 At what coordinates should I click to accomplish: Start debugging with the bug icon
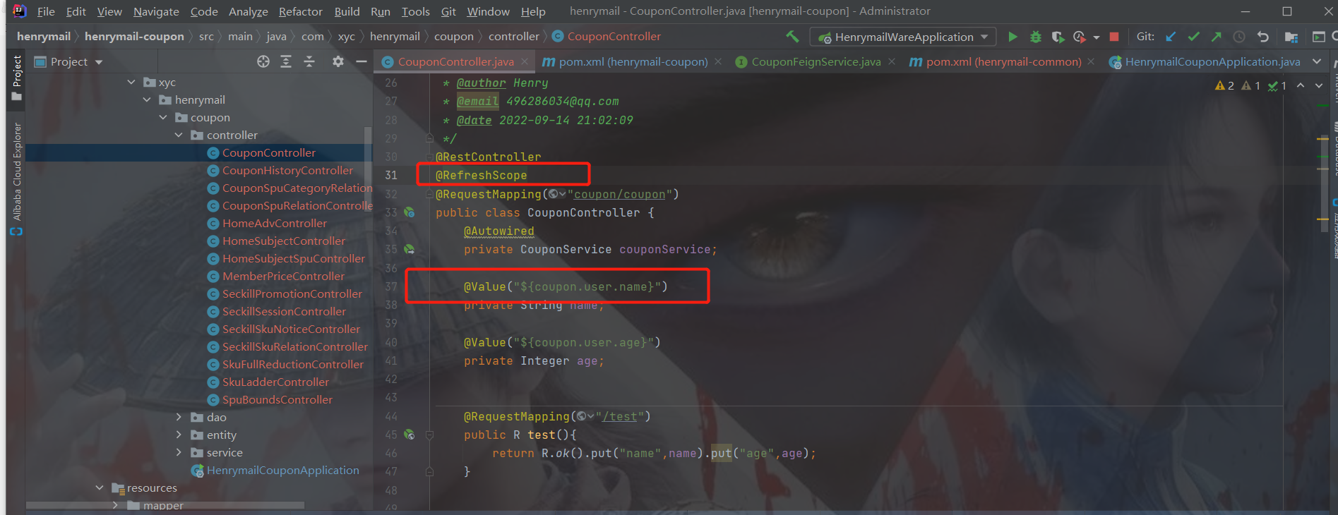(1035, 37)
